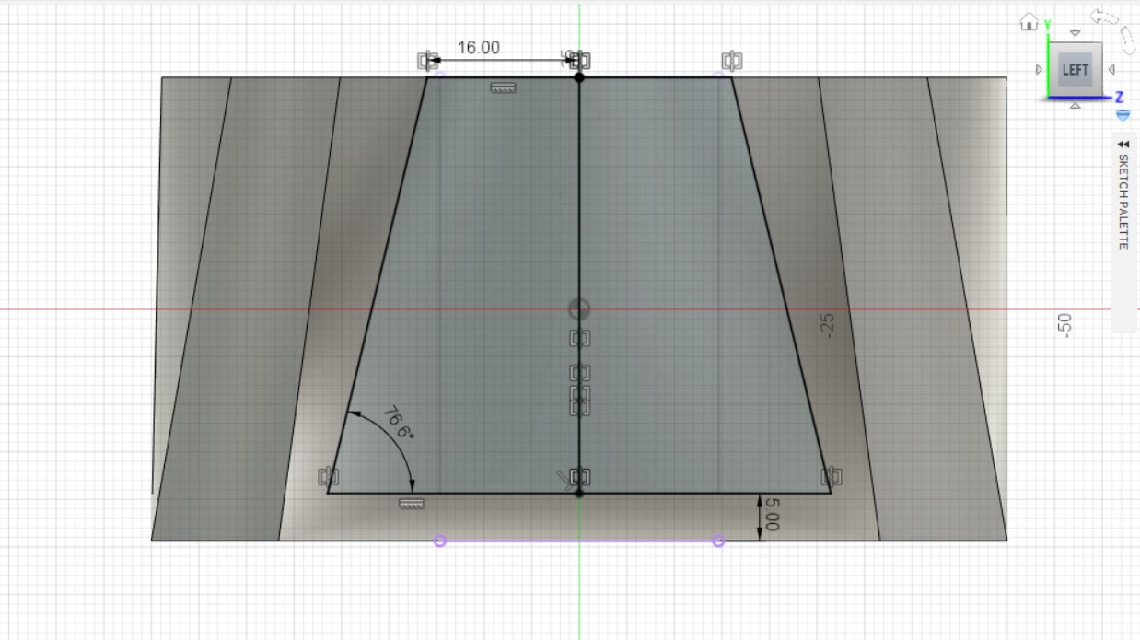Select the 5.00 vertical dimension
The width and height of the screenshot is (1140, 640).
point(772,514)
